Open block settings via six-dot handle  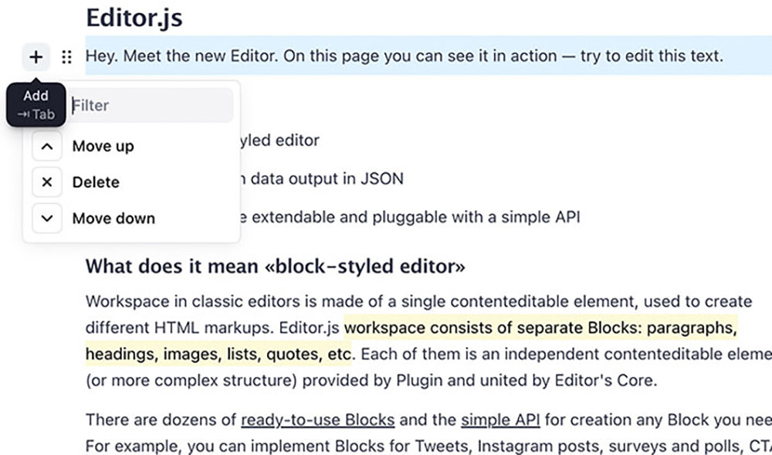(x=66, y=57)
